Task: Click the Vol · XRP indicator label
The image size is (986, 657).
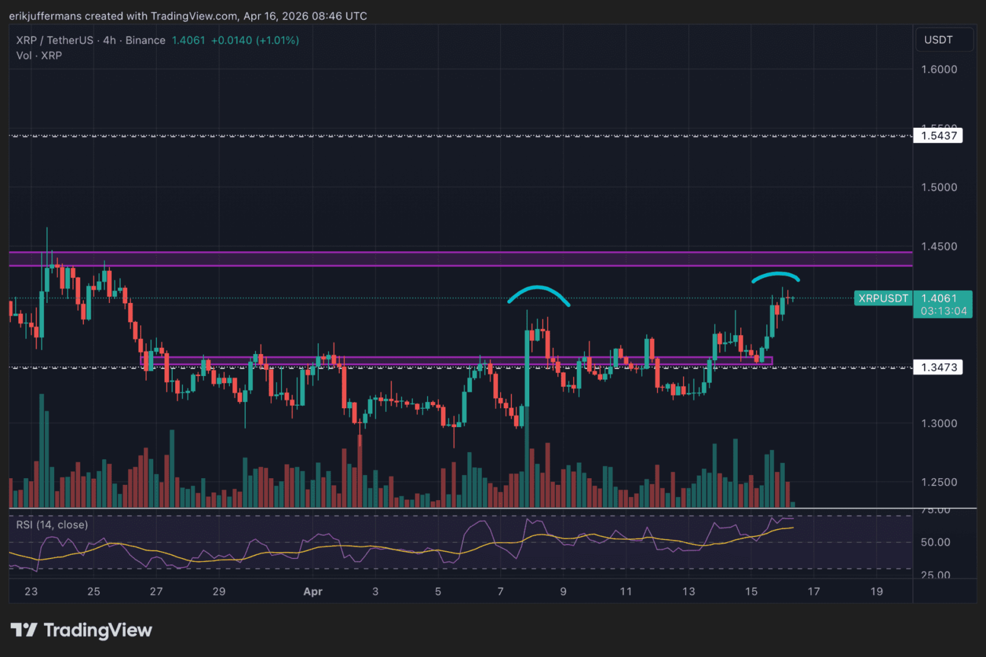Action: [39, 55]
